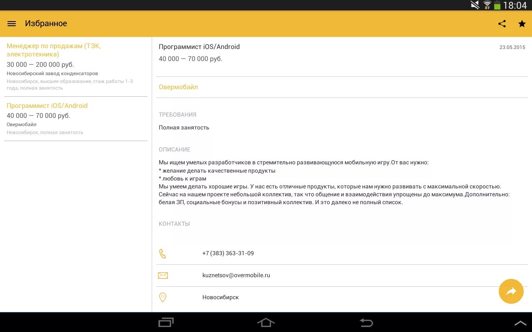Open the hamburger navigation menu
This screenshot has width=532, height=332.
[12, 24]
